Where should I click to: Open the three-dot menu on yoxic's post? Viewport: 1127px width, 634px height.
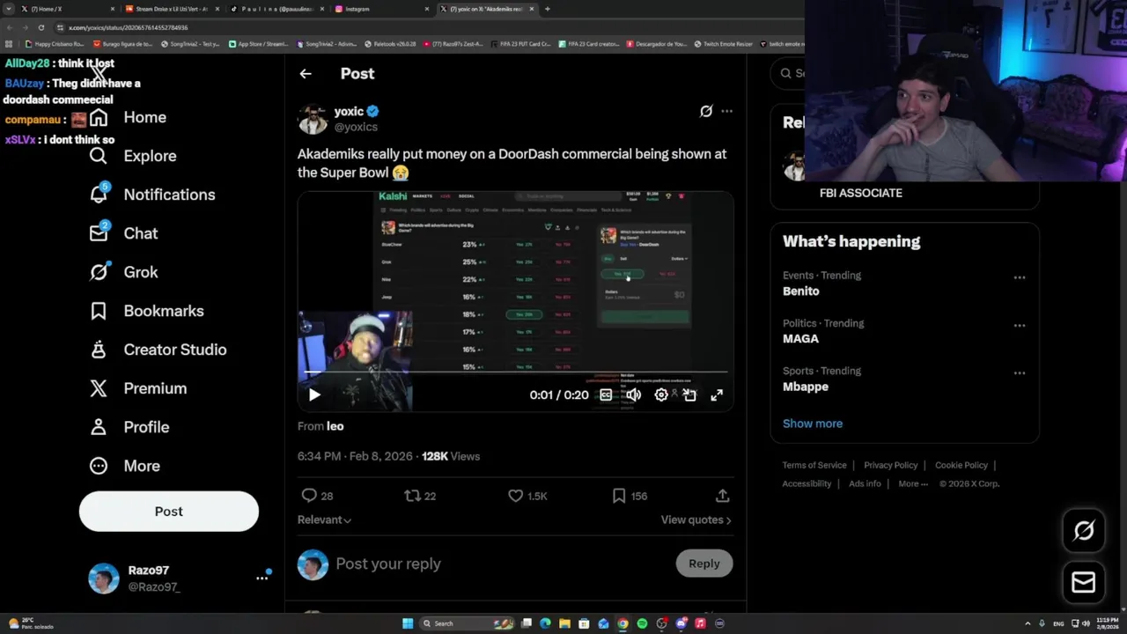coord(726,111)
